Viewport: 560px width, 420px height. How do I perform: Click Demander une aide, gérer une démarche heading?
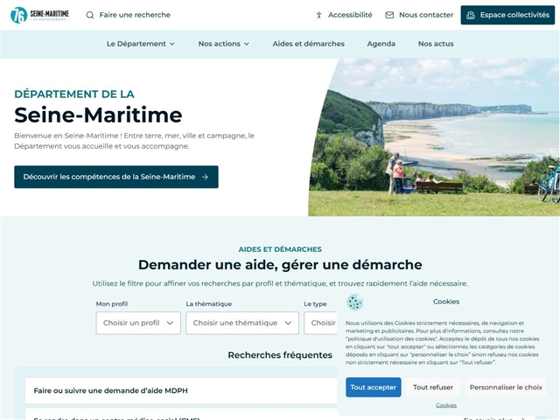click(280, 264)
